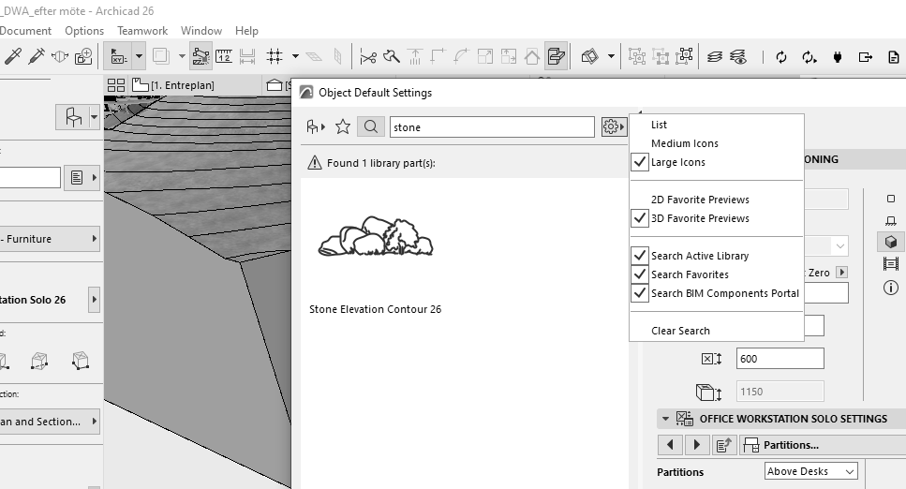
Task: Collapse Office Workstation Solo Settings section
Action: (665, 419)
